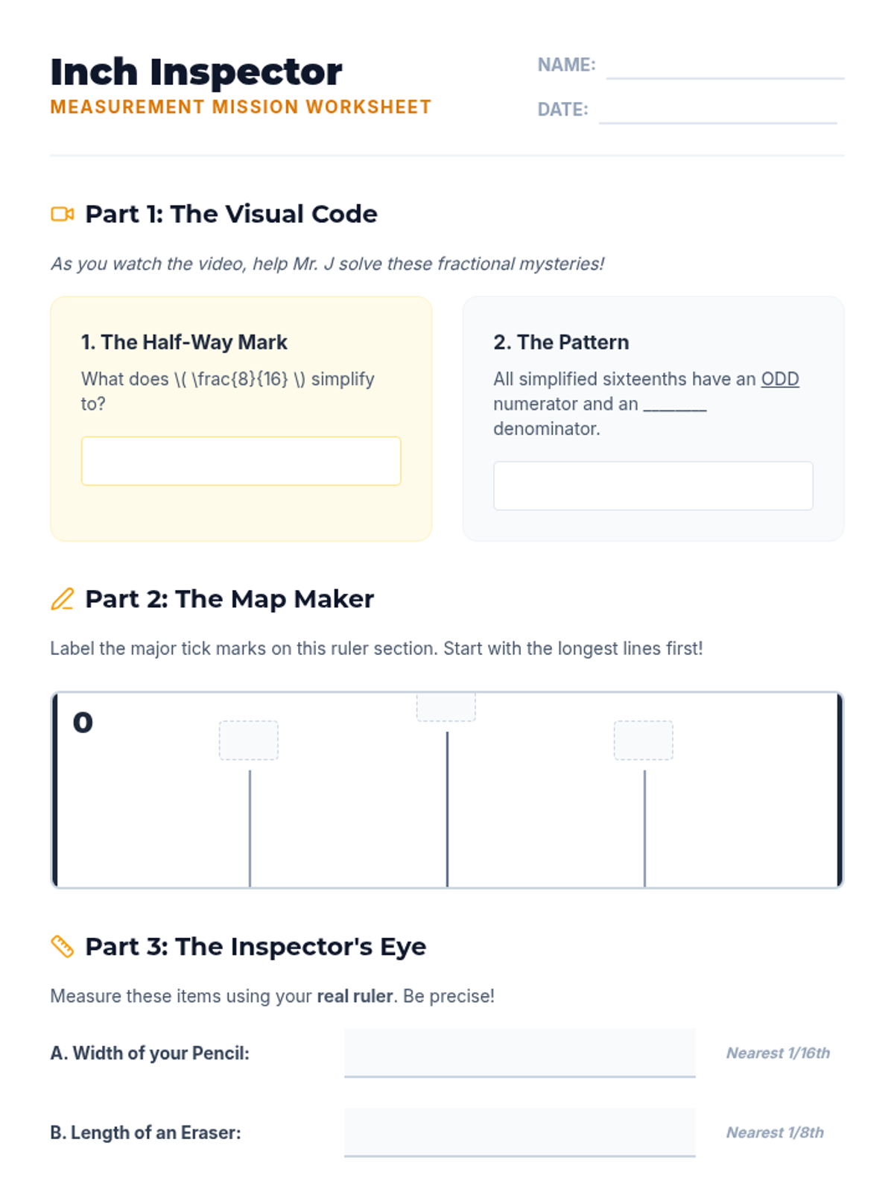Click the label box above the left tick mark

[249, 741]
